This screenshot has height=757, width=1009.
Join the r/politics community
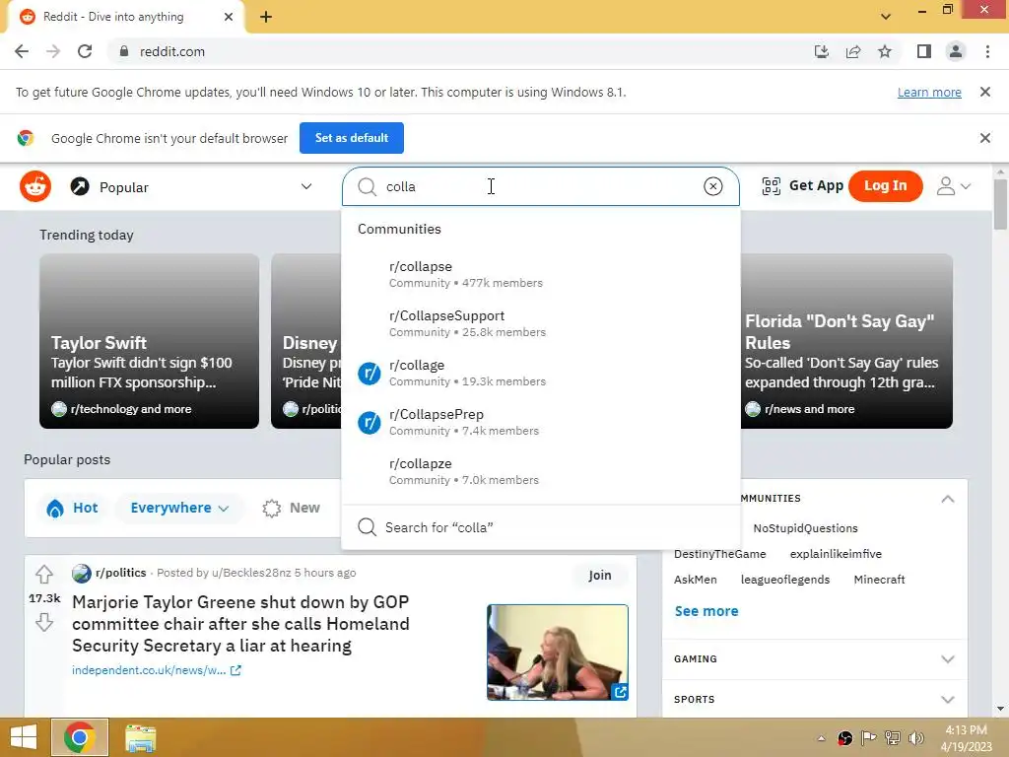click(600, 575)
